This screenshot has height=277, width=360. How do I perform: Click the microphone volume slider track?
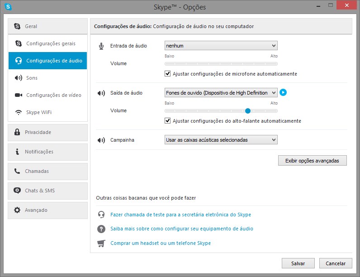pos(221,64)
